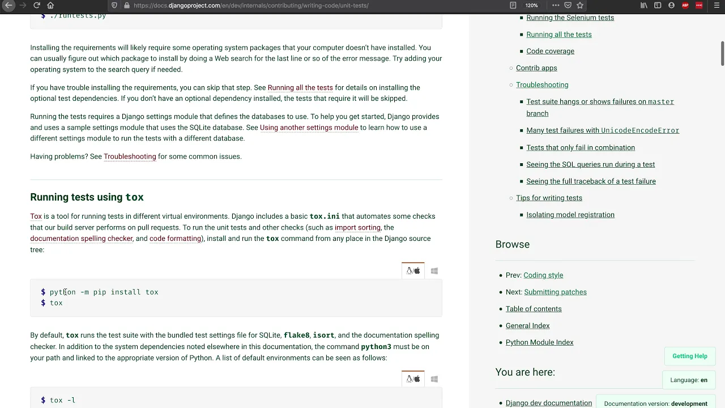725x408 pixels.
Task: Open the 'import sorting' link
Action: click(357, 227)
